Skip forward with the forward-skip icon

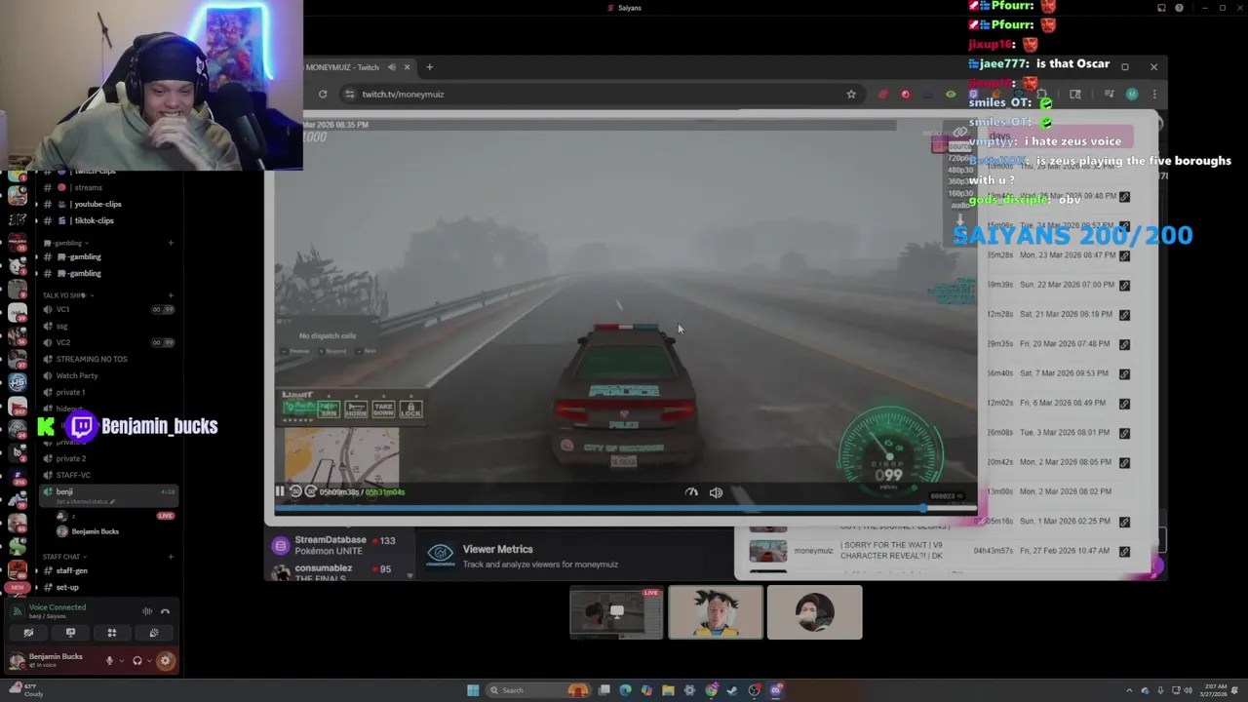310,491
